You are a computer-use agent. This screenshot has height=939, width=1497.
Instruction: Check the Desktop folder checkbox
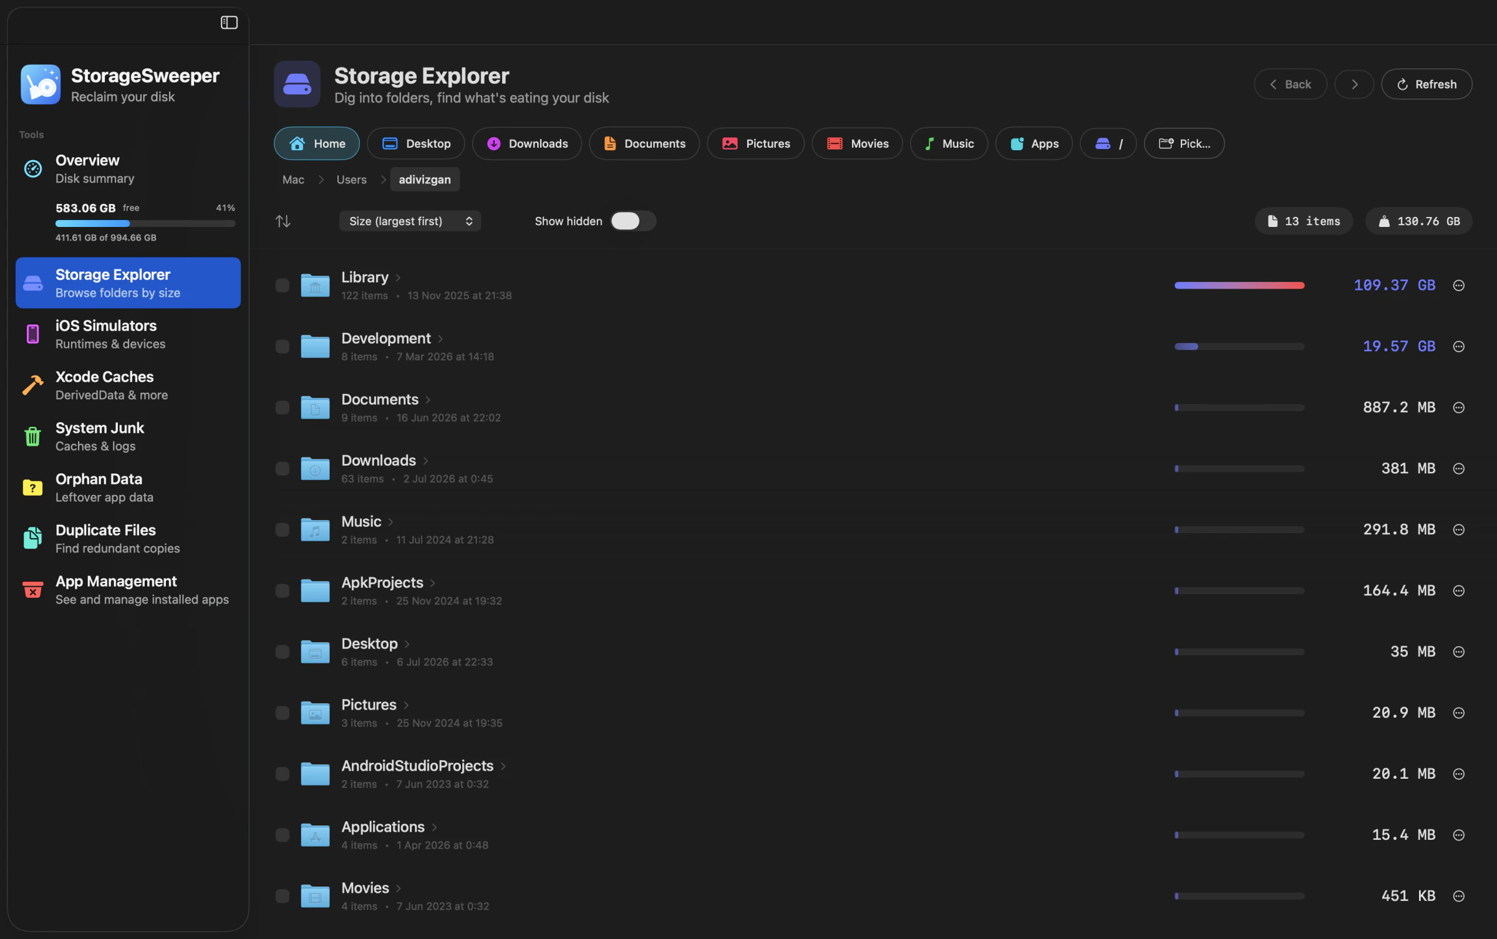pyautogui.click(x=283, y=652)
